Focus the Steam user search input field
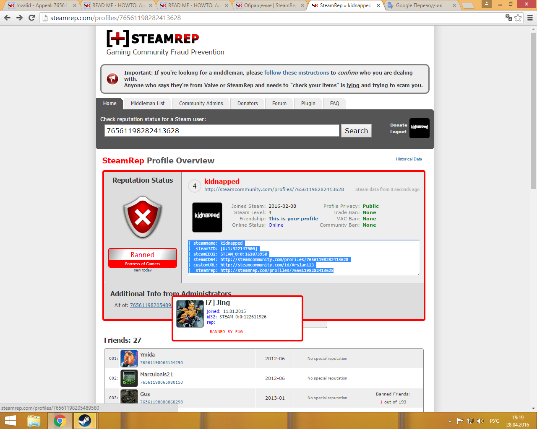 222,131
